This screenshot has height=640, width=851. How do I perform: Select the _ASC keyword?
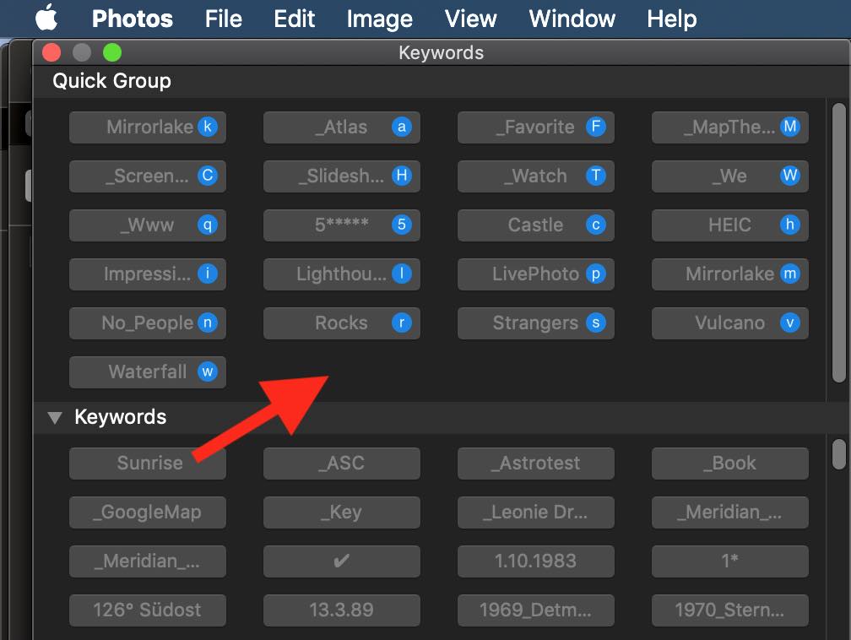(342, 463)
